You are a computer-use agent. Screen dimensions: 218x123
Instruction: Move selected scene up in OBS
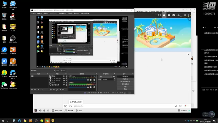(38, 90)
